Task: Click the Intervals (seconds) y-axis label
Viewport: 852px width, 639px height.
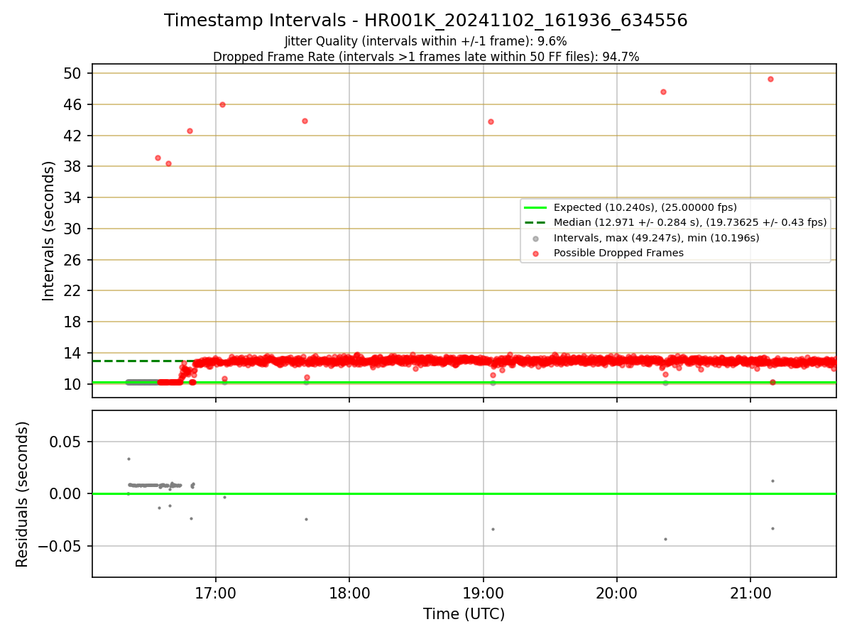Action: 48,231
